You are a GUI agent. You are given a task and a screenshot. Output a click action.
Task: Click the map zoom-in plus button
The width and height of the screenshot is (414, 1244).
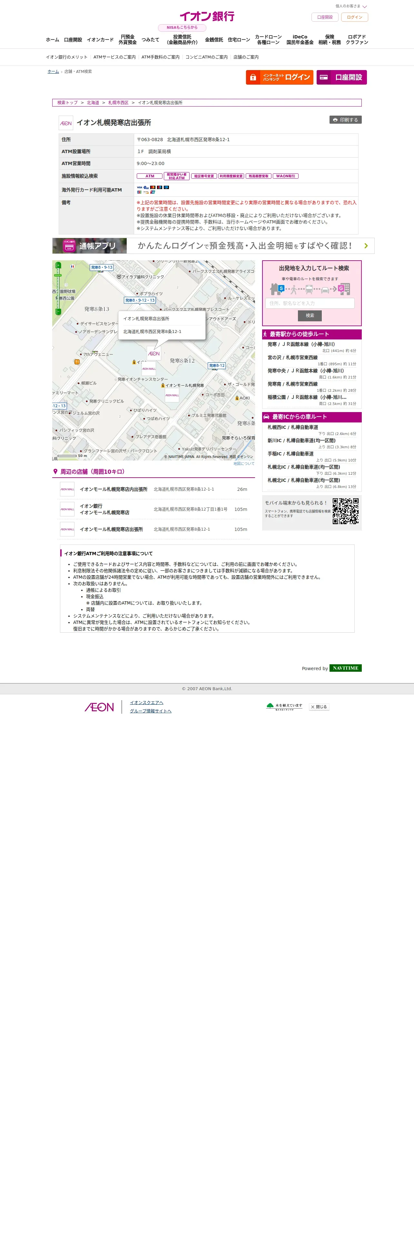(58, 265)
